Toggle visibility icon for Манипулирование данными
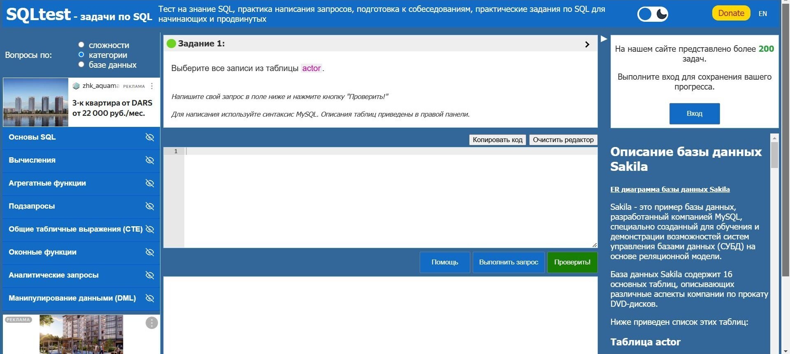This screenshot has height=354, width=790. [x=150, y=298]
